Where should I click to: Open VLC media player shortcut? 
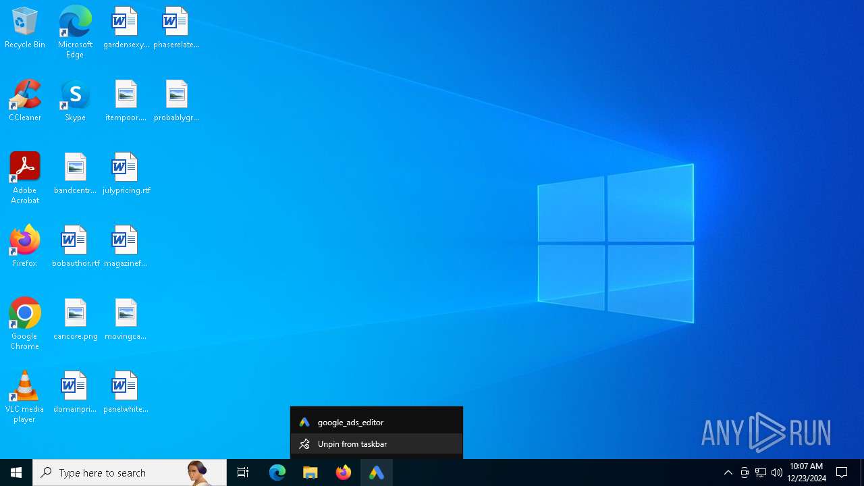pyautogui.click(x=25, y=397)
